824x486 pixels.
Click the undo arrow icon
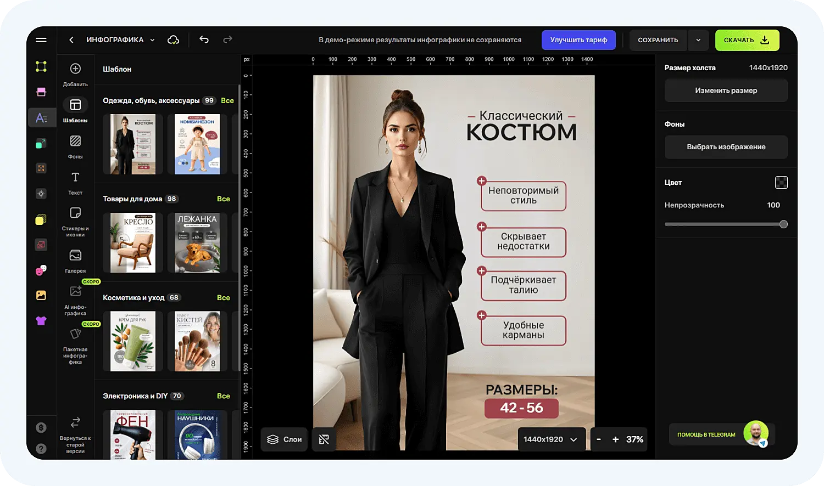[204, 39]
